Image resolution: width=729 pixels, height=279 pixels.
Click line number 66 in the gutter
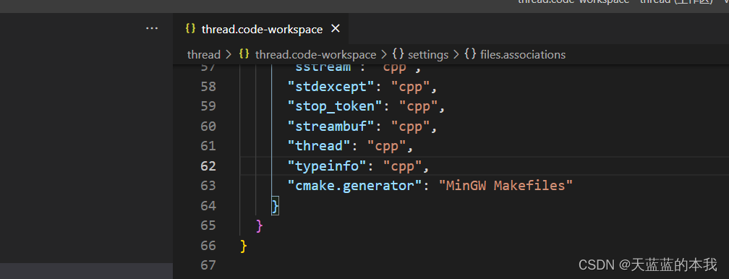[x=208, y=246]
